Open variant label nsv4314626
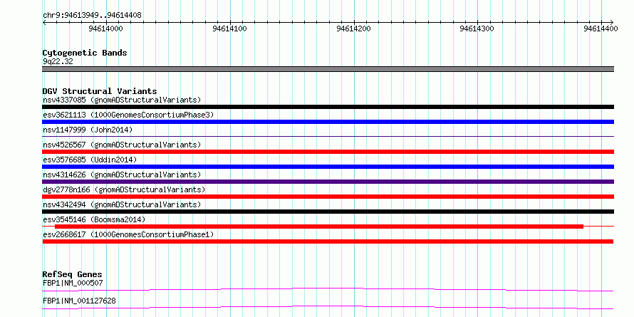Viewport: 634px width, 317px height. [122, 175]
